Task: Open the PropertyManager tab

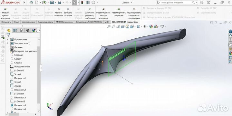Action: pyautogui.click(x=15, y=30)
